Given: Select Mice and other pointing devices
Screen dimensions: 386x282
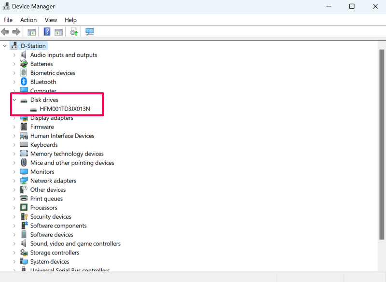Looking at the screenshot, I should pyautogui.click(x=72, y=163).
